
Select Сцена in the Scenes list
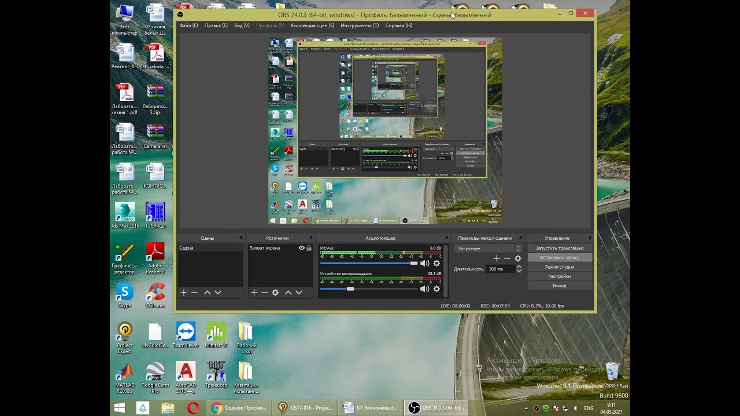click(210, 248)
